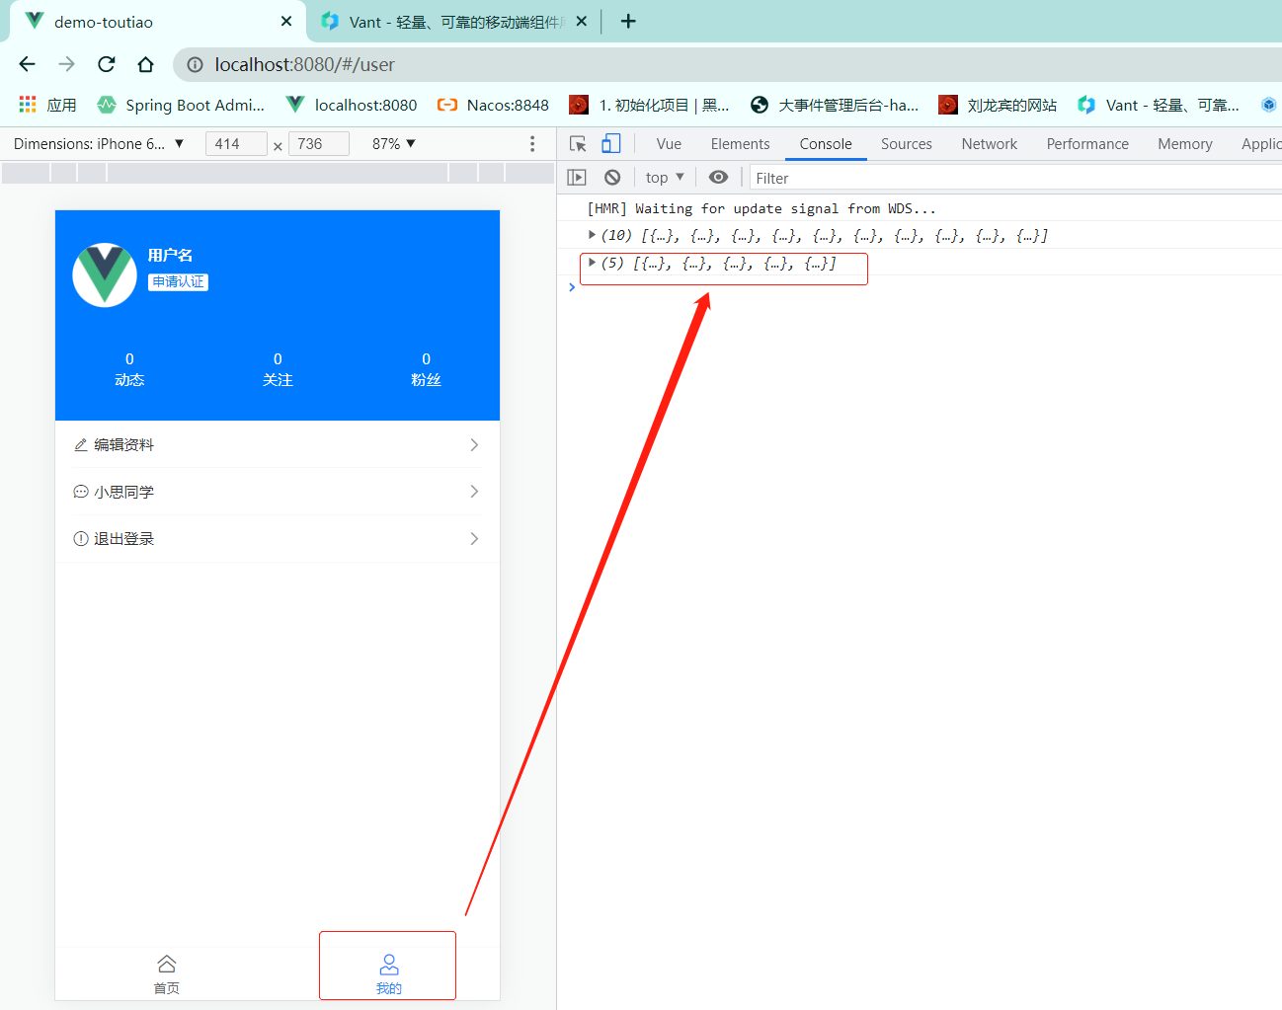Open the 编辑资料 cell
Image resolution: width=1282 pixels, height=1010 pixels.
278,445
